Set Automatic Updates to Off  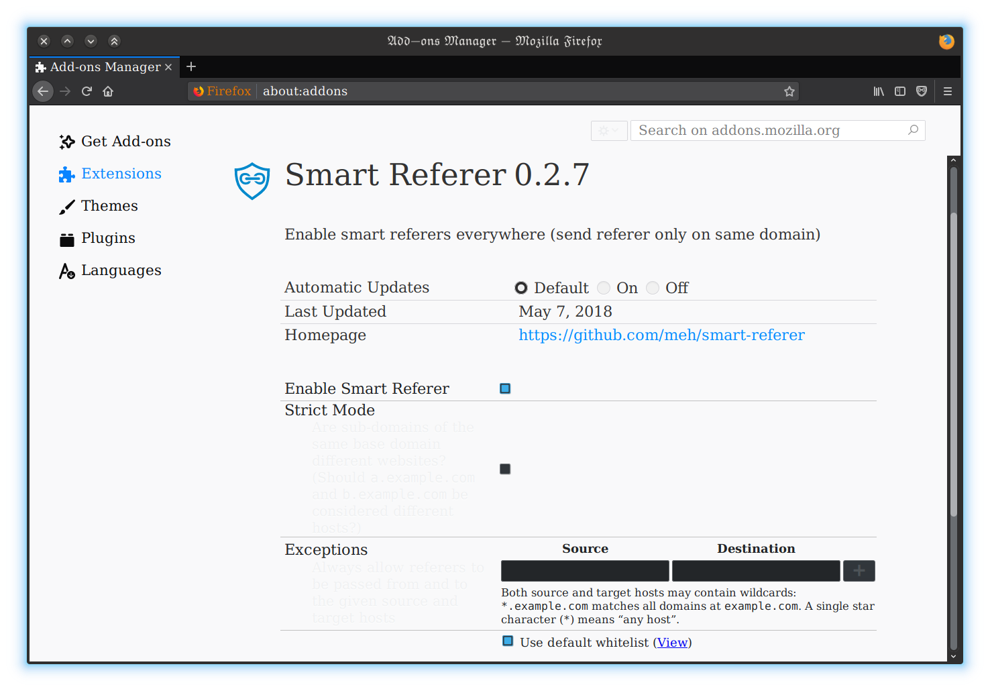pos(653,288)
